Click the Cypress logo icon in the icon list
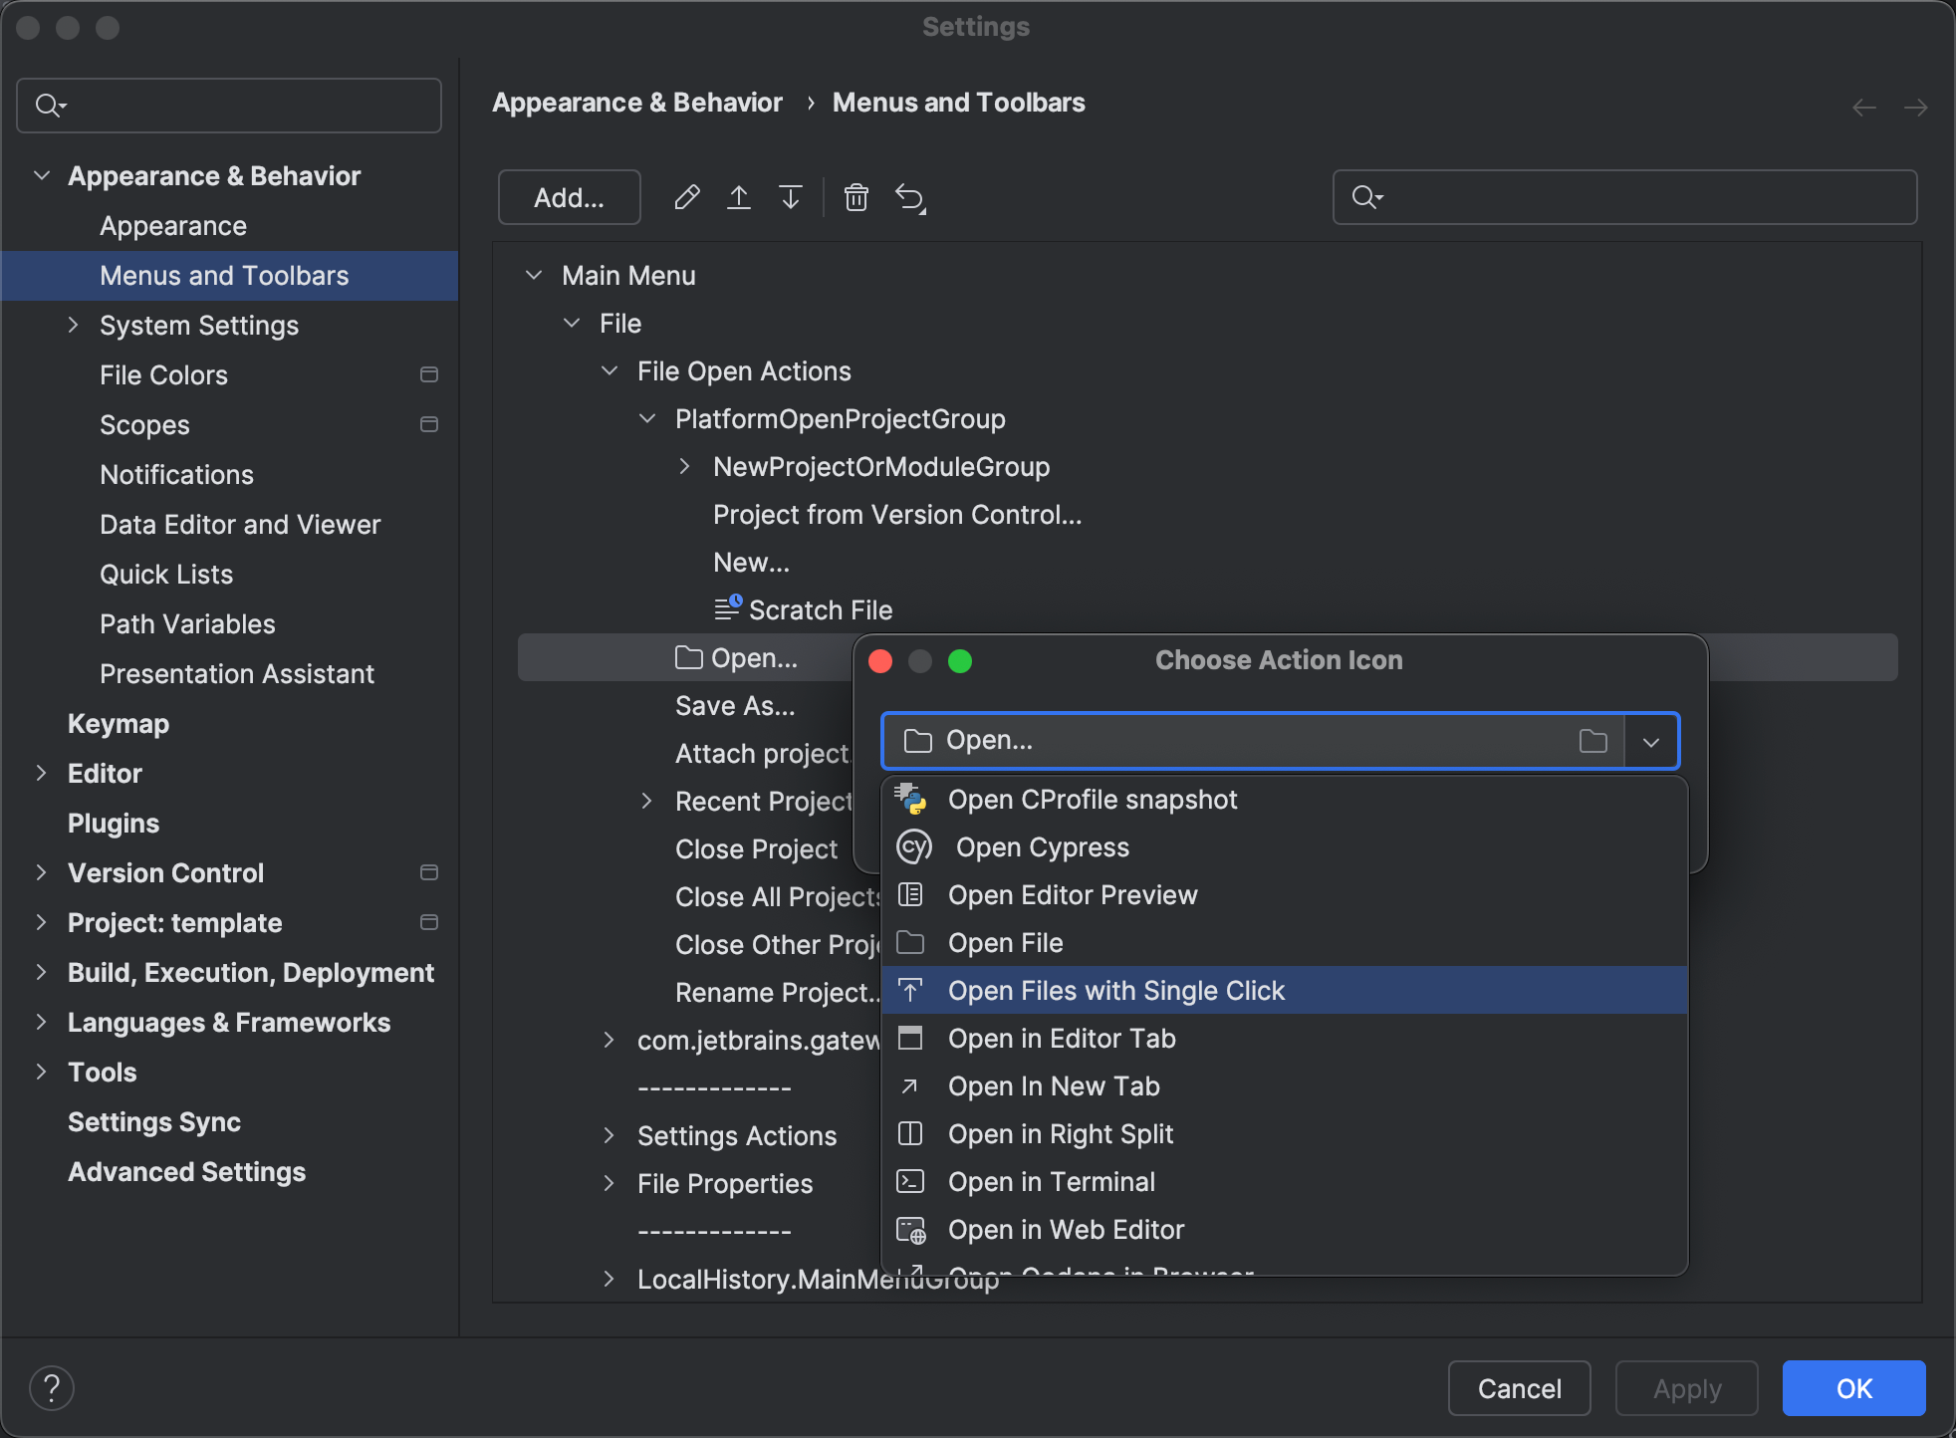 (912, 846)
